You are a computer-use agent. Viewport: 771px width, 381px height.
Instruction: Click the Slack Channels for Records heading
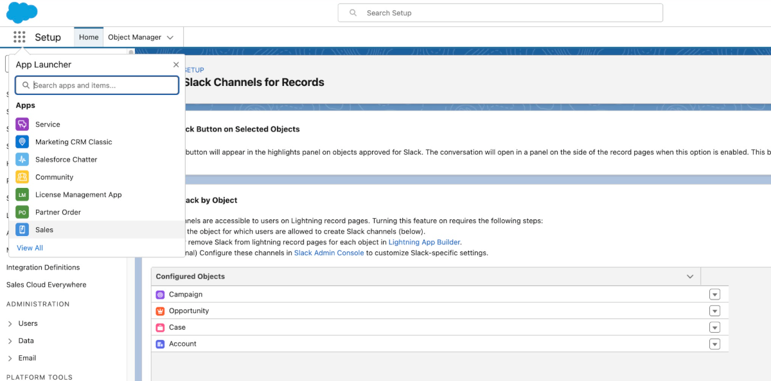(x=254, y=82)
